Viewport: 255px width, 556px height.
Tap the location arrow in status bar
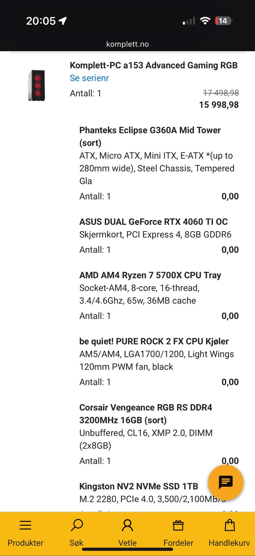(63, 21)
